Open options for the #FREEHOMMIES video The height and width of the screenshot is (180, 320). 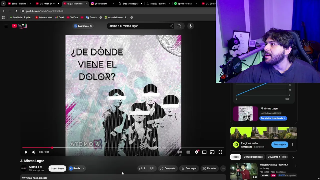[x=296, y=165]
